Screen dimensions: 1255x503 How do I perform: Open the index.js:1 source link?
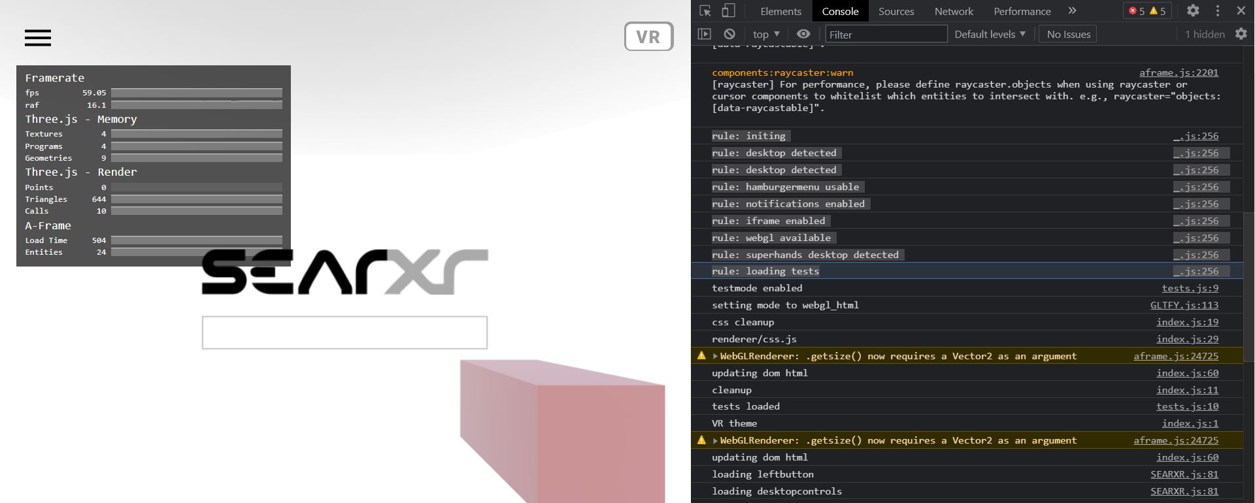[1190, 423]
